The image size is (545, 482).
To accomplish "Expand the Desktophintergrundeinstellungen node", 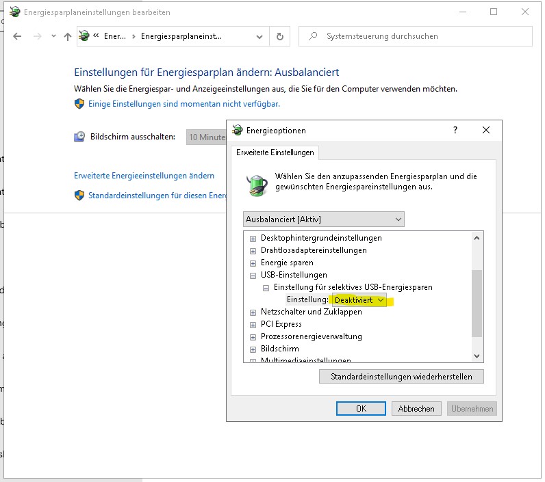I will [x=253, y=239].
